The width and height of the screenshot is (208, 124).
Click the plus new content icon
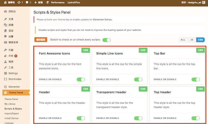pyautogui.click(x=35, y=2)
